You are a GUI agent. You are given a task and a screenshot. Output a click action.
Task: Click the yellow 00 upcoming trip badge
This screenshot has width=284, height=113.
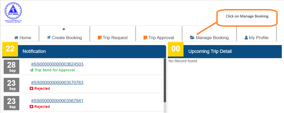pos(176,49)
